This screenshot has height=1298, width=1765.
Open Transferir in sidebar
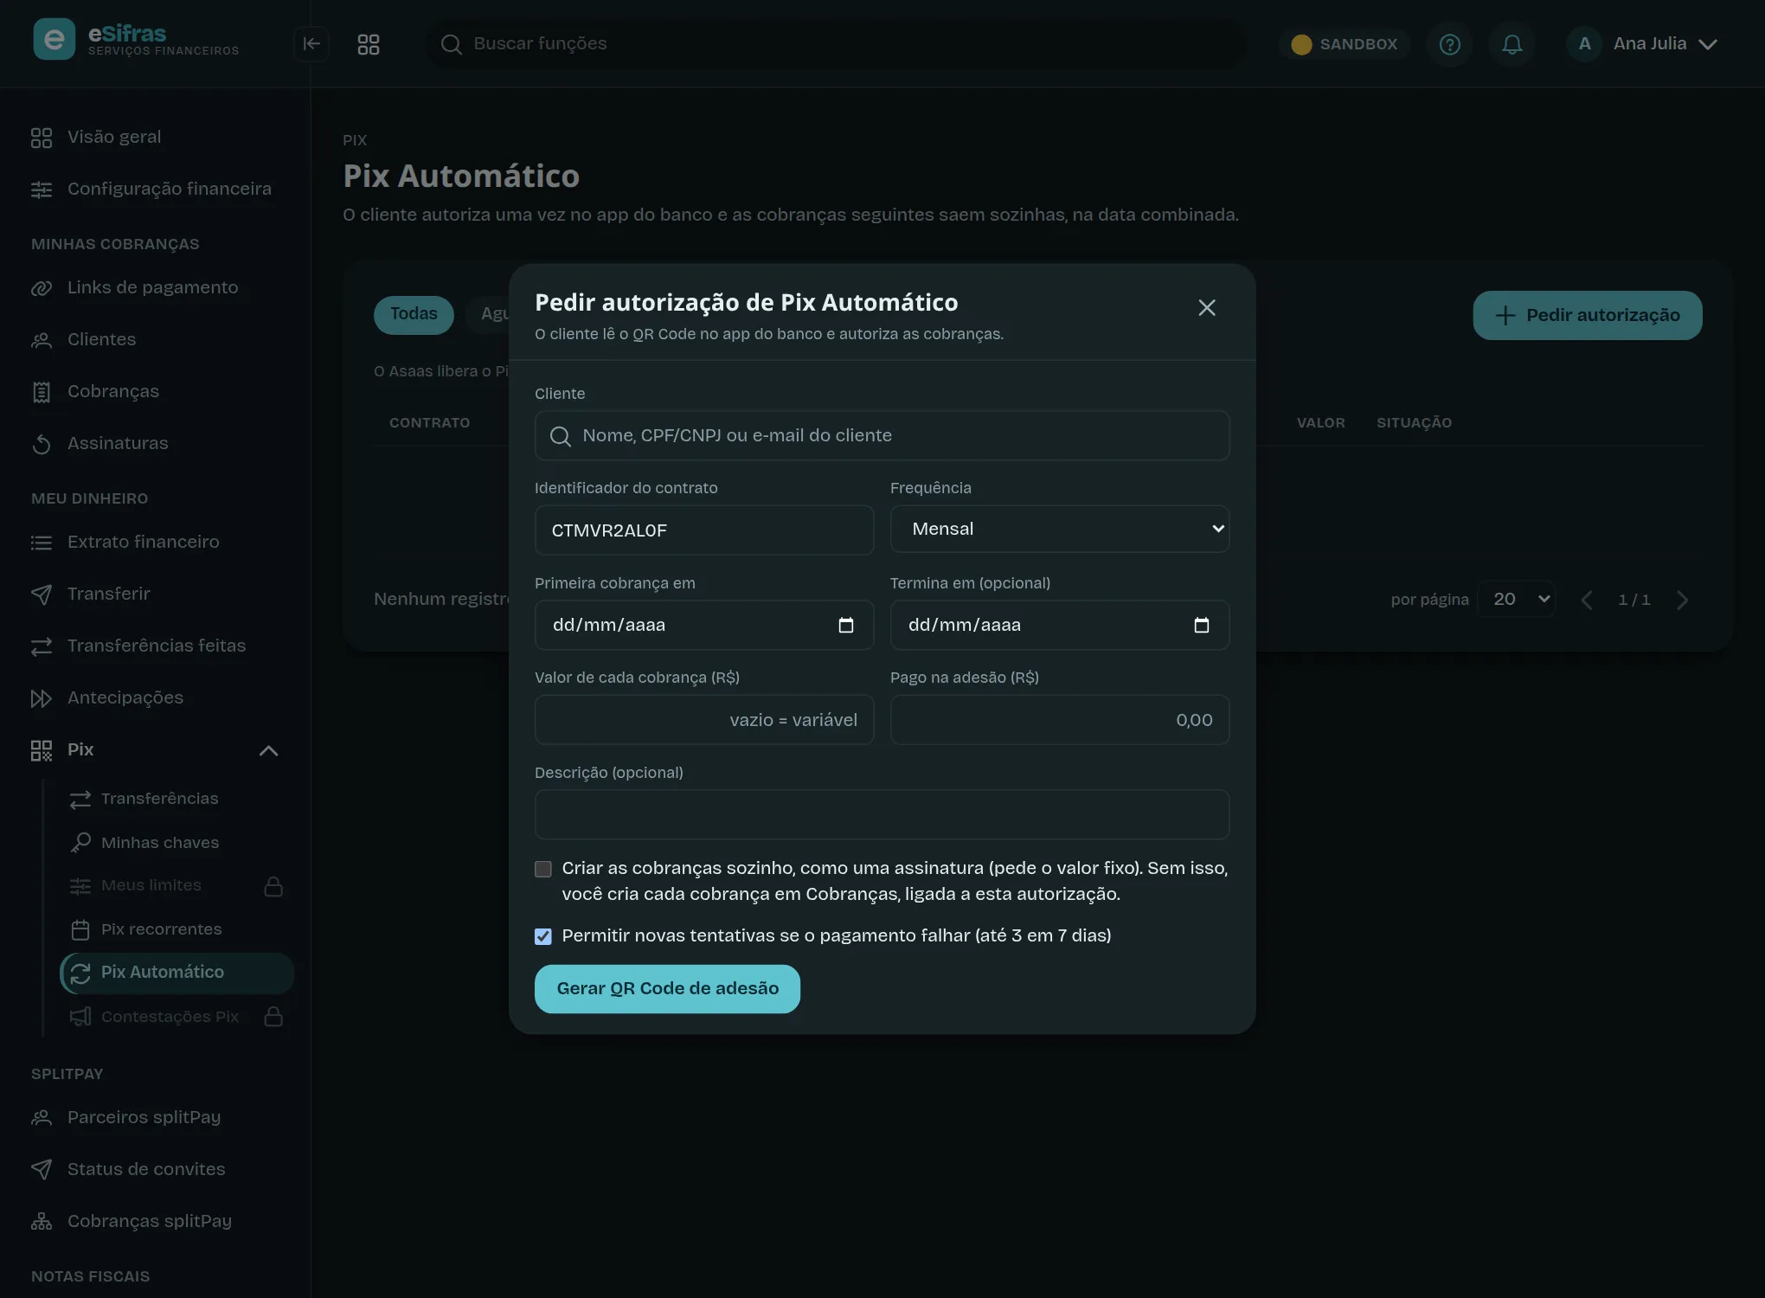(155, 594)
